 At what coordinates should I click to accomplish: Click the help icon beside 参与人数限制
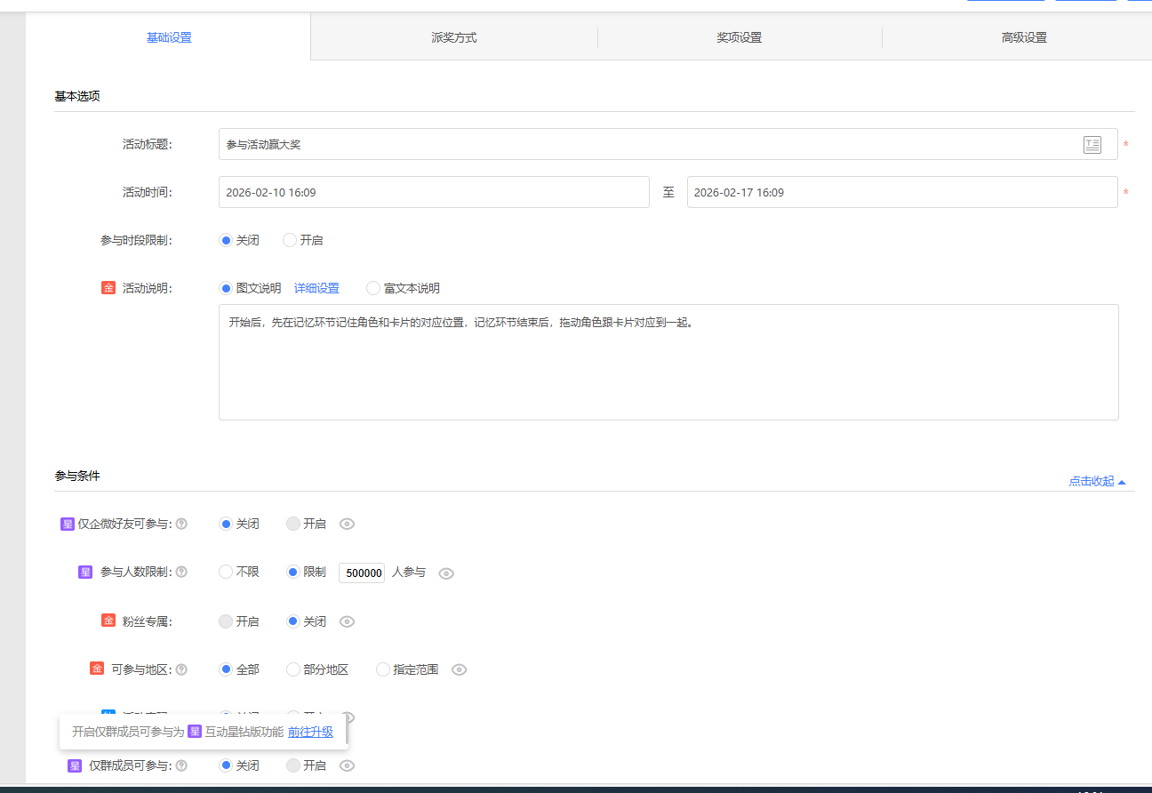click(182, 572)
